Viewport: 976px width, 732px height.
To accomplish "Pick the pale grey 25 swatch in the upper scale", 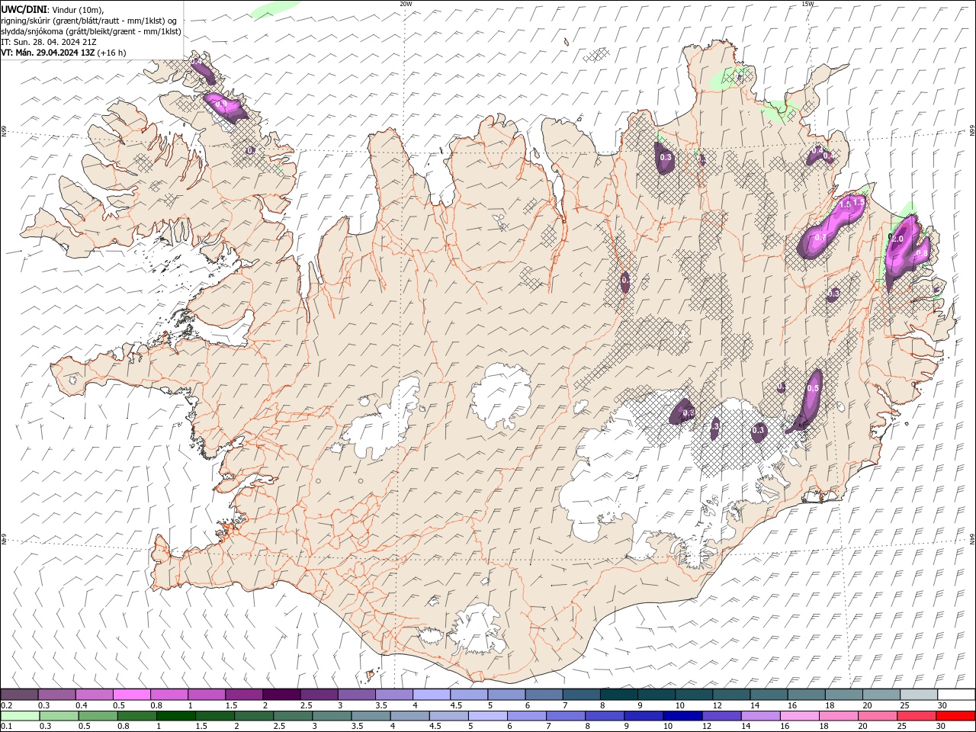I will 920,695.
